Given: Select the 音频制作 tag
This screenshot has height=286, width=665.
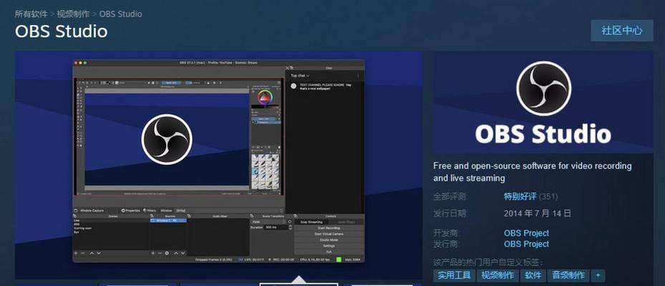Looking at the screenshot, I should point(568,275).
